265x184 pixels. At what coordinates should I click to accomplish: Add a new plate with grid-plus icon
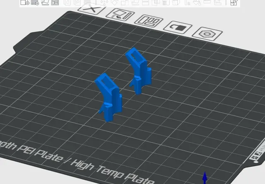pos(35,2)
